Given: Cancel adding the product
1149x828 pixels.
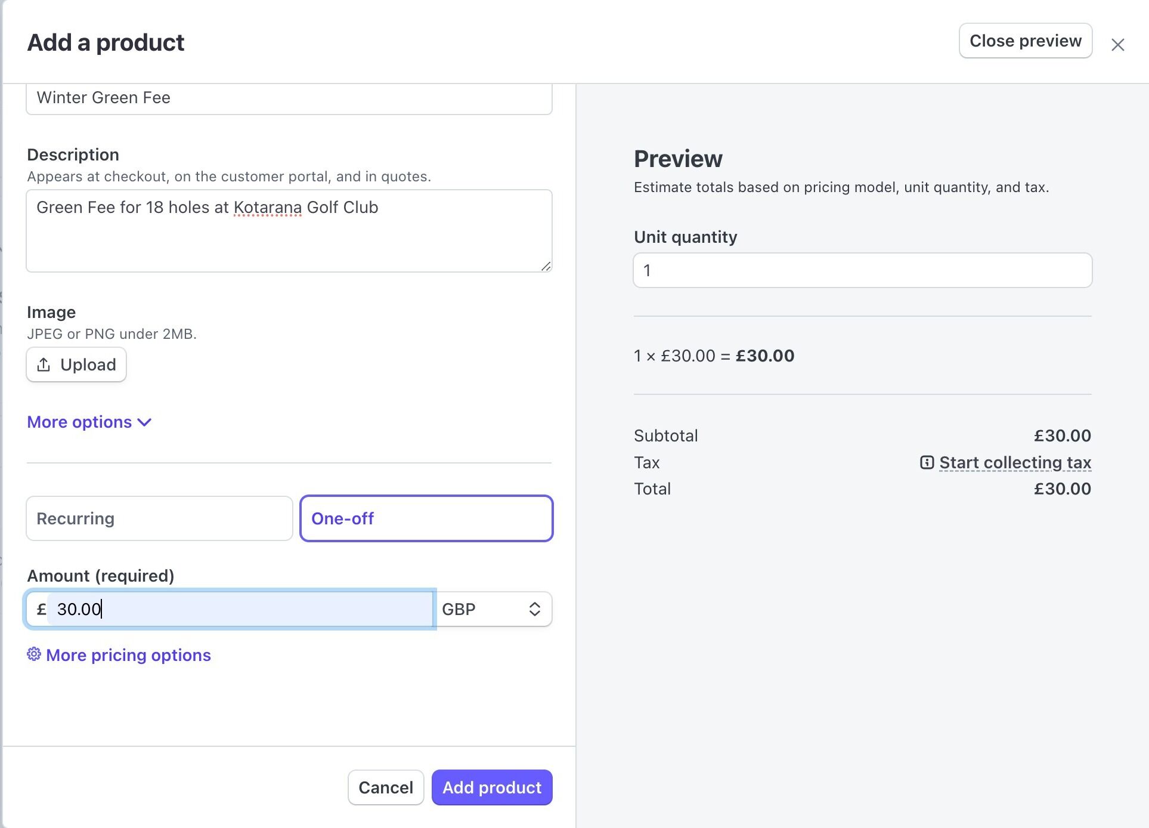Looking at the screenshot, I should click(x=385, y=787).
